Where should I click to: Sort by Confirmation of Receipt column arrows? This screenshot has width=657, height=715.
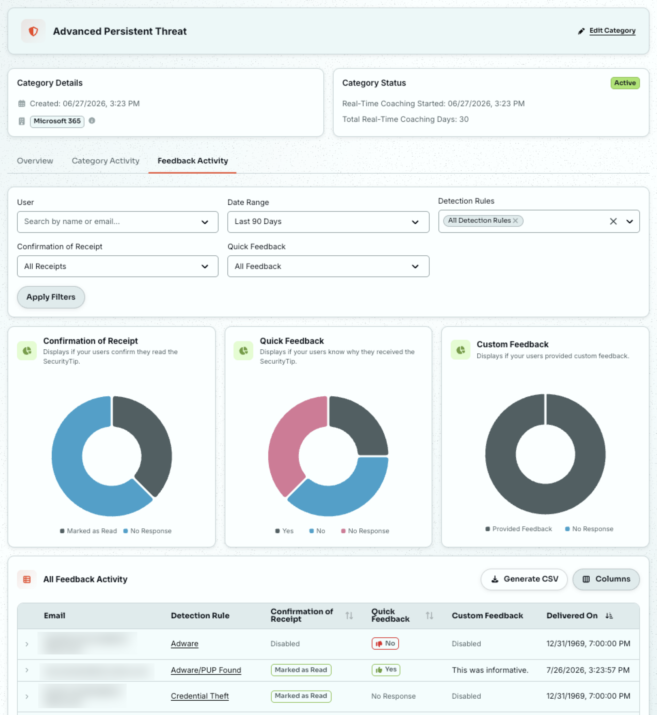pyautogui.click(x=349, y=616)
